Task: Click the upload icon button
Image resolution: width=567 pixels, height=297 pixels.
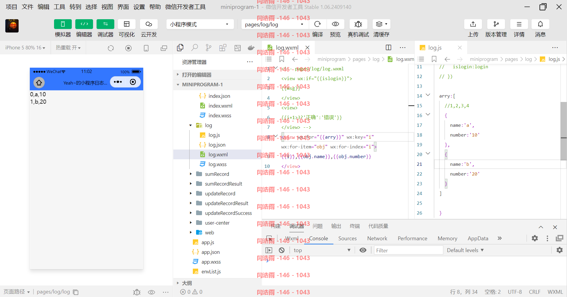Action: point(473,24)
